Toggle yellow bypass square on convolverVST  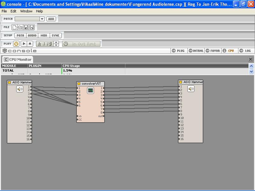pyautogui.click(x=79, y=84)
